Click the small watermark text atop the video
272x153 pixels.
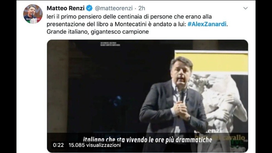tap(110, 44)
